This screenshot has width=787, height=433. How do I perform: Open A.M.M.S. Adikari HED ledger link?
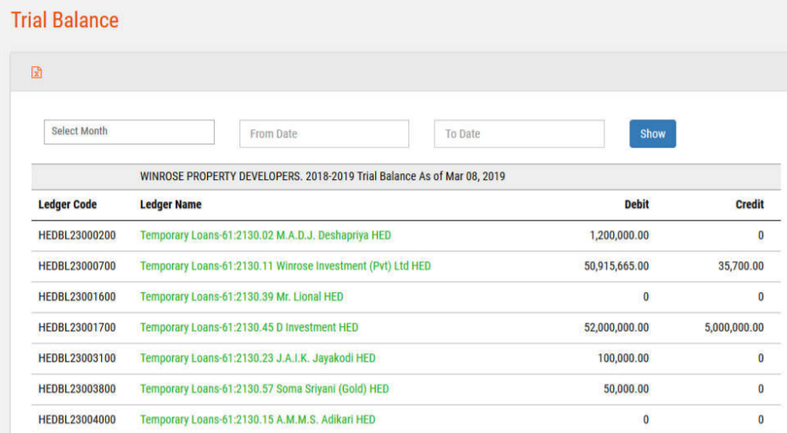coord(257,419)
